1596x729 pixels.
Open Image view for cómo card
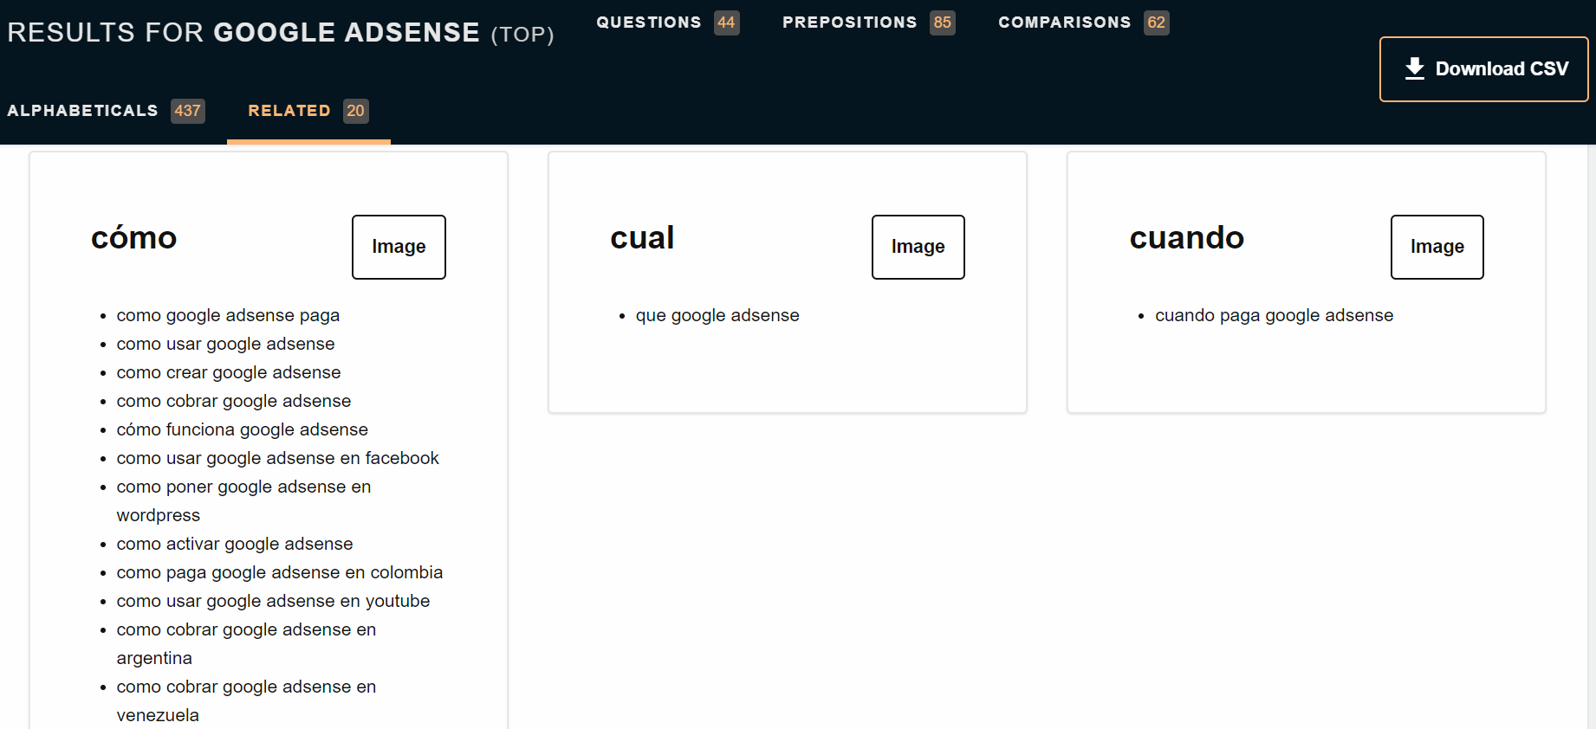399,247
